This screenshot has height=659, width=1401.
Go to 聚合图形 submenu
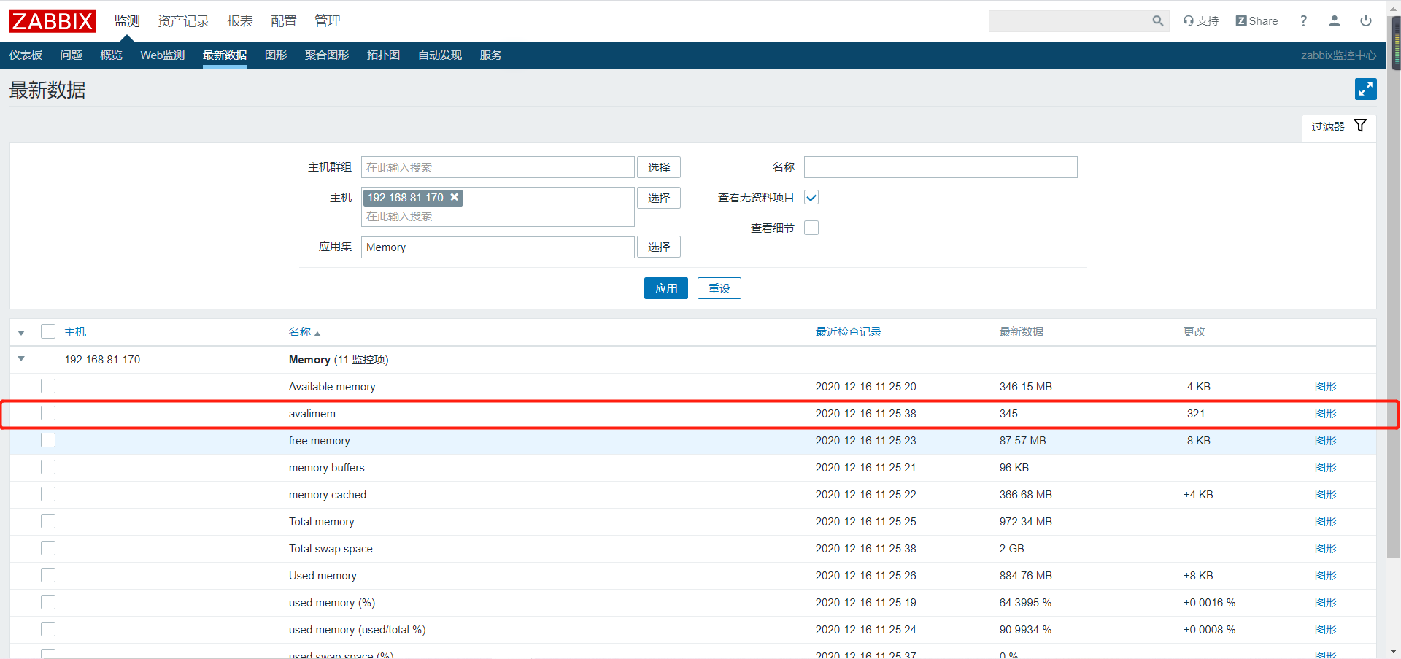tap(327, 55)
